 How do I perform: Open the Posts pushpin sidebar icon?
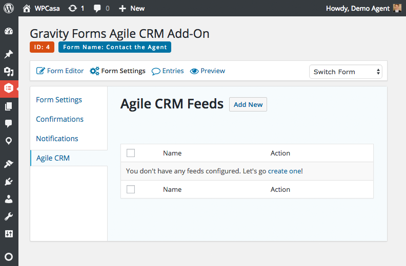coord(9,54)
